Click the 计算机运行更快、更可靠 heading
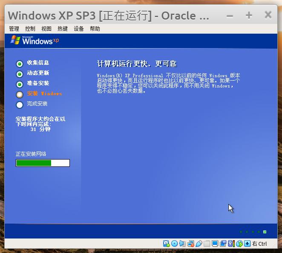 [137, 64]
